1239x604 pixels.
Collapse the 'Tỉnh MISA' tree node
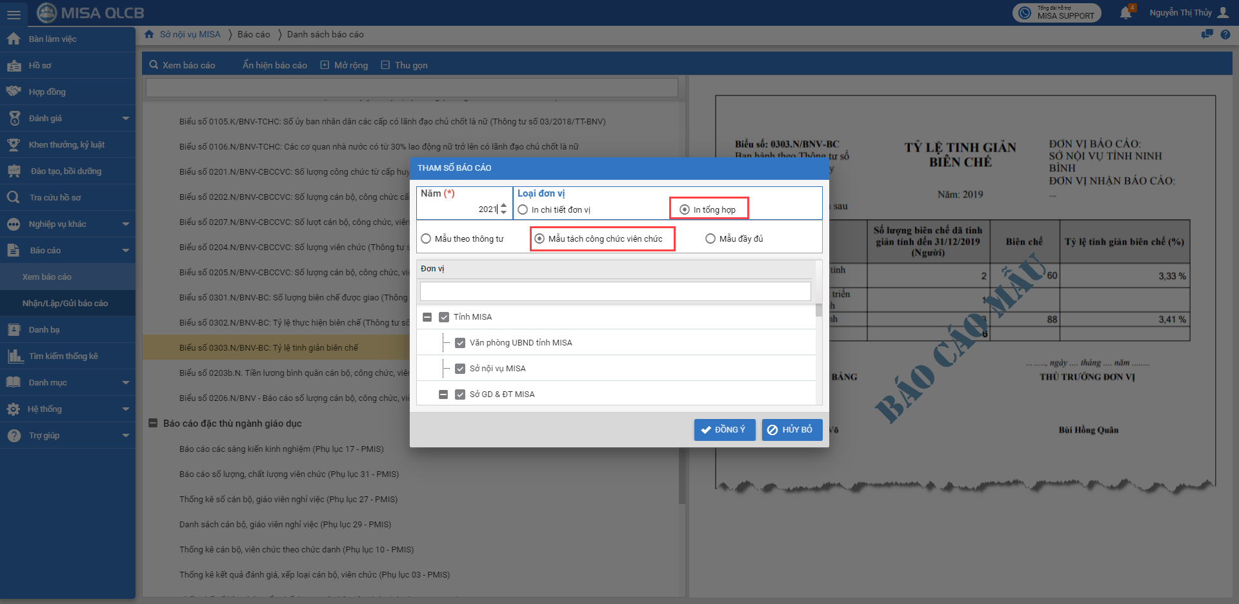pos(427,317)
